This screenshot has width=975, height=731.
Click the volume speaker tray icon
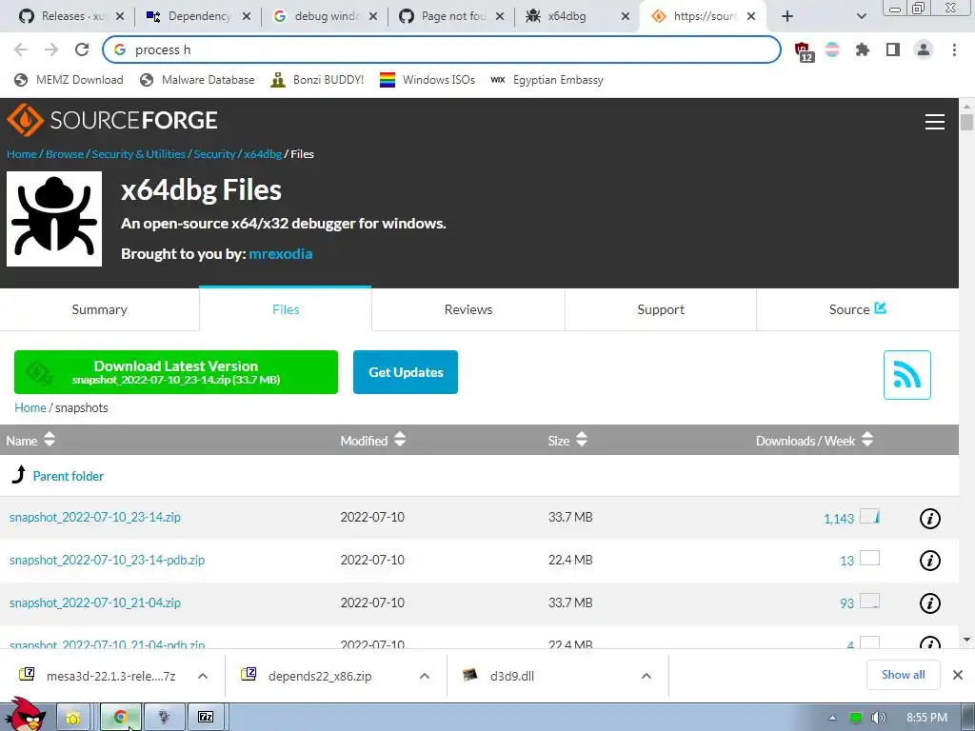(x=878, y=718)
